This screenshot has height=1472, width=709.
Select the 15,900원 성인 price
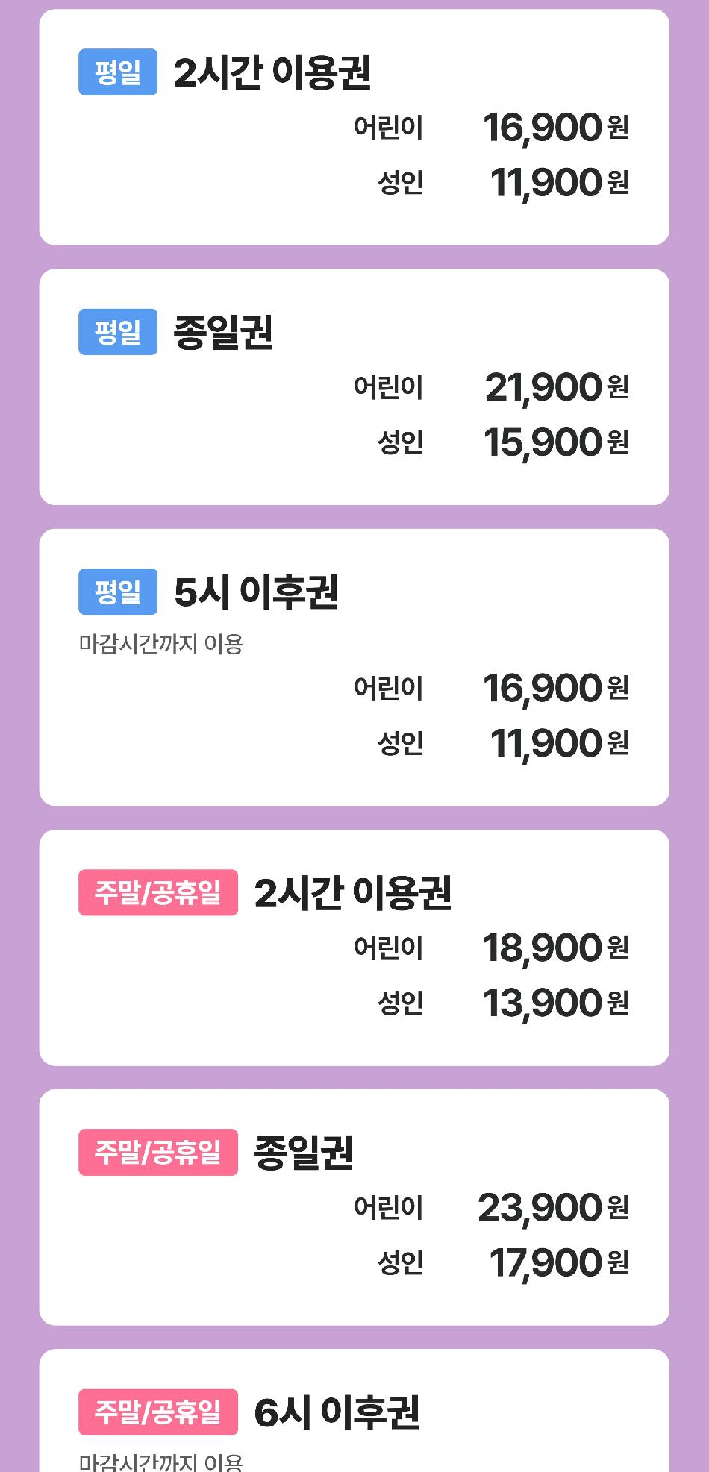tap(556, 442)
